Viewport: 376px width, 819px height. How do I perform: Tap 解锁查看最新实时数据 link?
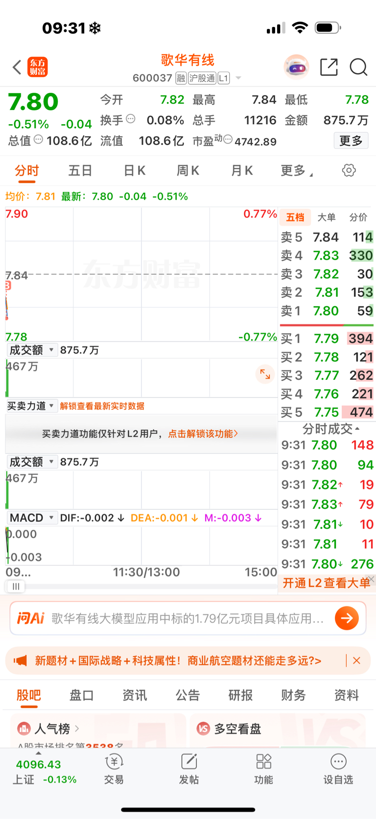click(102, 406)
